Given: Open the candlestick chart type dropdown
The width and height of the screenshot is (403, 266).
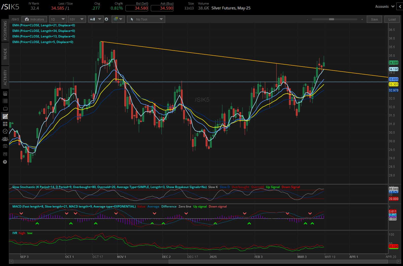Looking at the screenshot, I should coord(96,19).
